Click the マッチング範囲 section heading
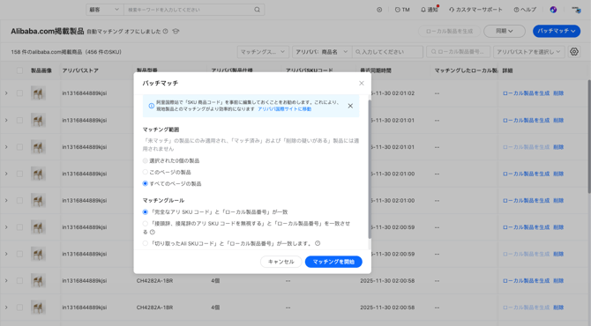Image resolution: width=591 pixels, height=326 pixels. [x=161, y=130]
